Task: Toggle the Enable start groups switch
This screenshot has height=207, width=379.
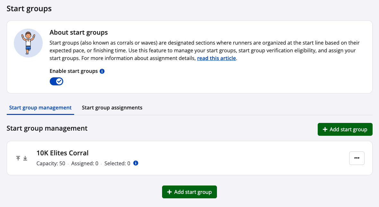Action: pyautogui.click(x=56, y=82)
